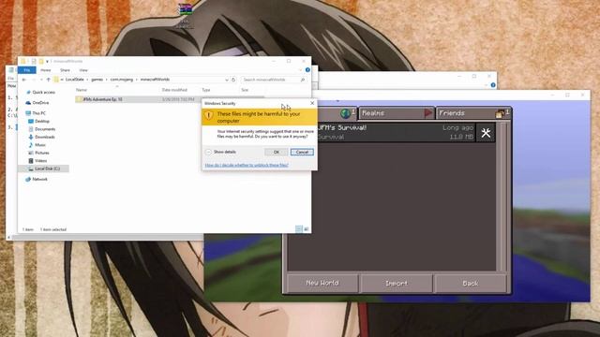Click Explorer back arrow
600x337 pixels.
[x=24, y=80]
